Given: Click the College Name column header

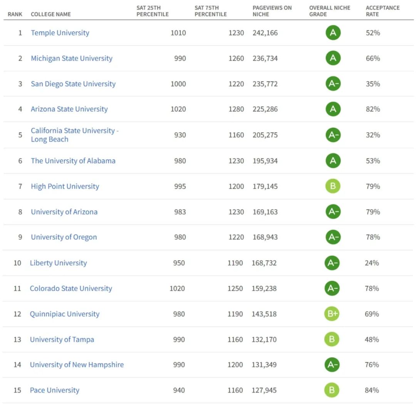Looking at the screenshot, I should pyautogui.click(x=51, y=14).
